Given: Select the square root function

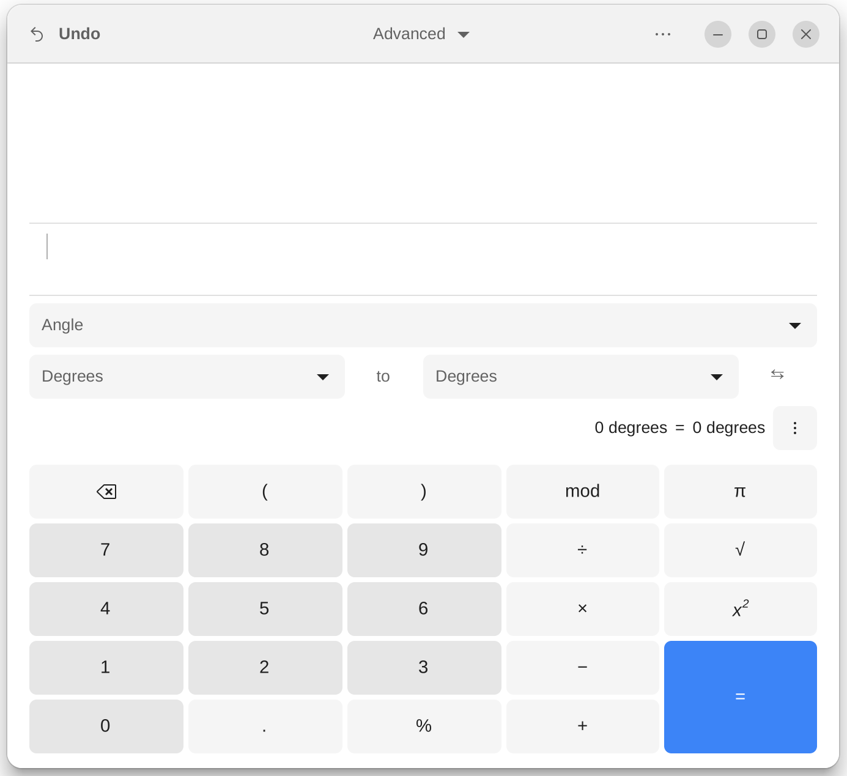Looking at the screenshot, I should pyautogui.click(x=740, y=550).
